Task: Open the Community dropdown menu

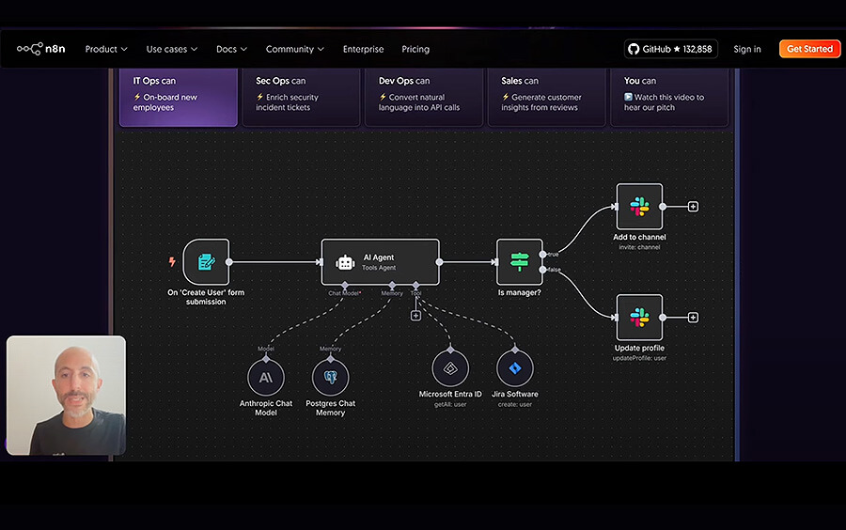Action: [x=294, y=49]
